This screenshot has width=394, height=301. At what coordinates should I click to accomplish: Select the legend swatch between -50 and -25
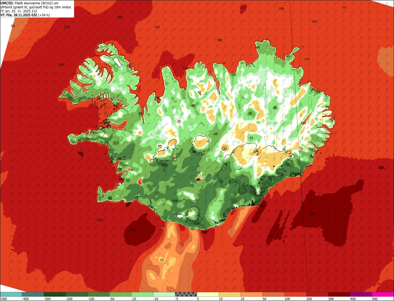click(120, 294)
